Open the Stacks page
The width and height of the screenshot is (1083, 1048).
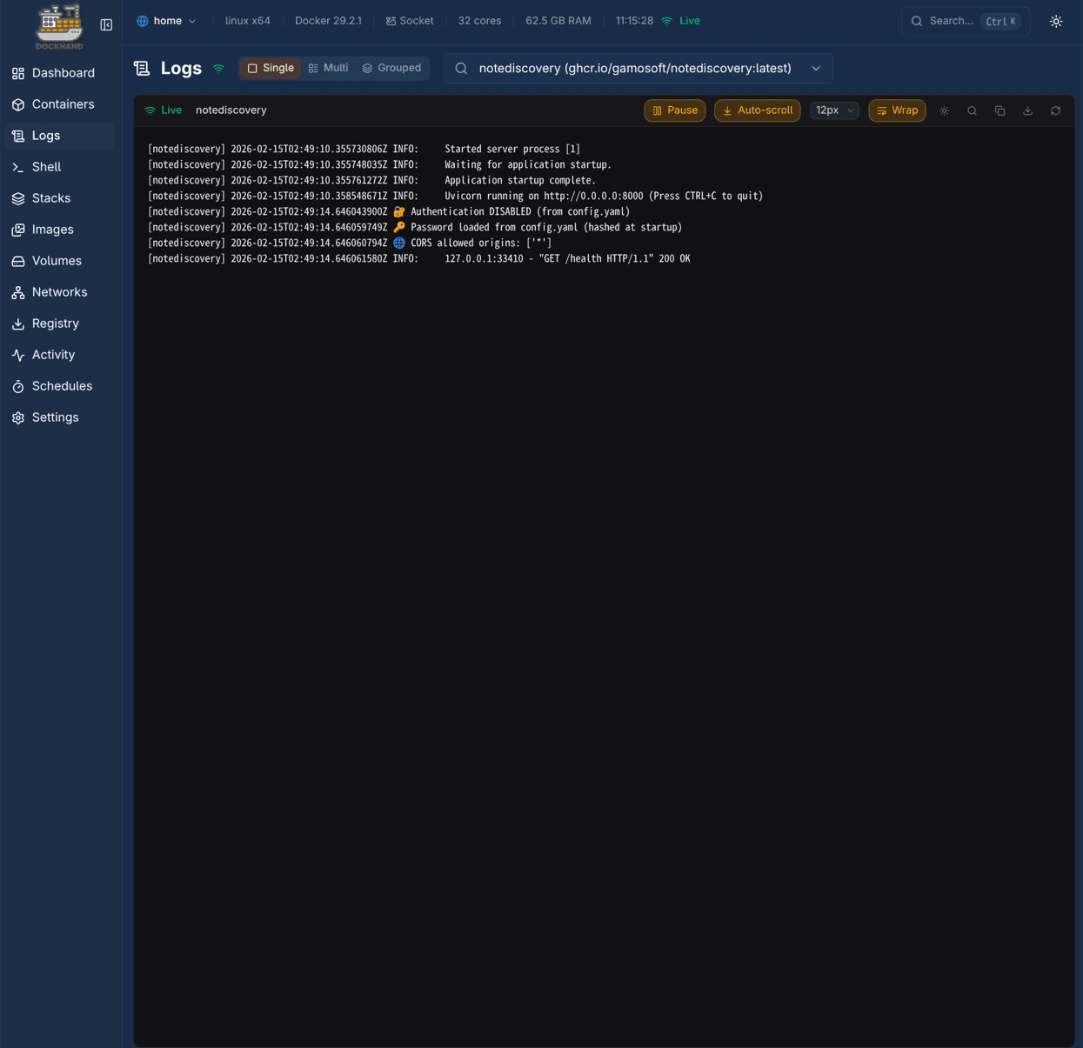point(50,197)
